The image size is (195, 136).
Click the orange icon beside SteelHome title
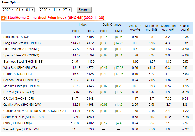click(3, 18)
